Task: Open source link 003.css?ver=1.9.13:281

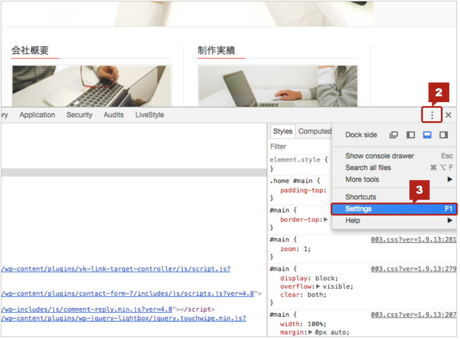Action: coord(413,240)
